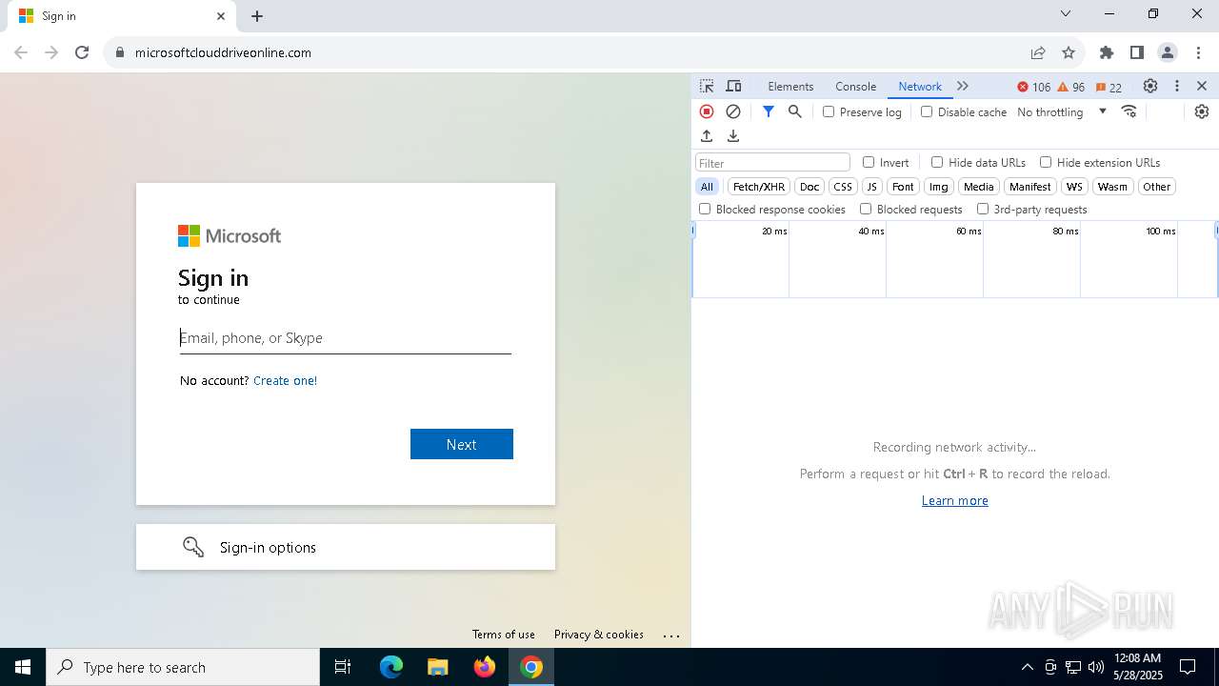Toggle the device toolbar icon
The height and width of the screenshot is (686, 1219).
[733, 86]
